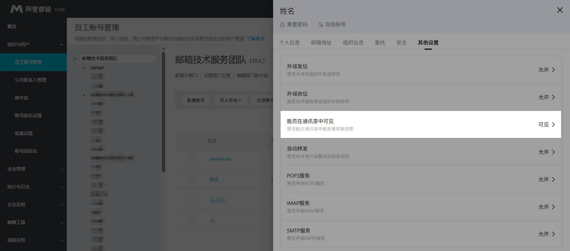This screenshot has width=570, height=251.
Task: Open the 外域发信 setting arrow
Action: pyautogui.click(x=553, y=70)
